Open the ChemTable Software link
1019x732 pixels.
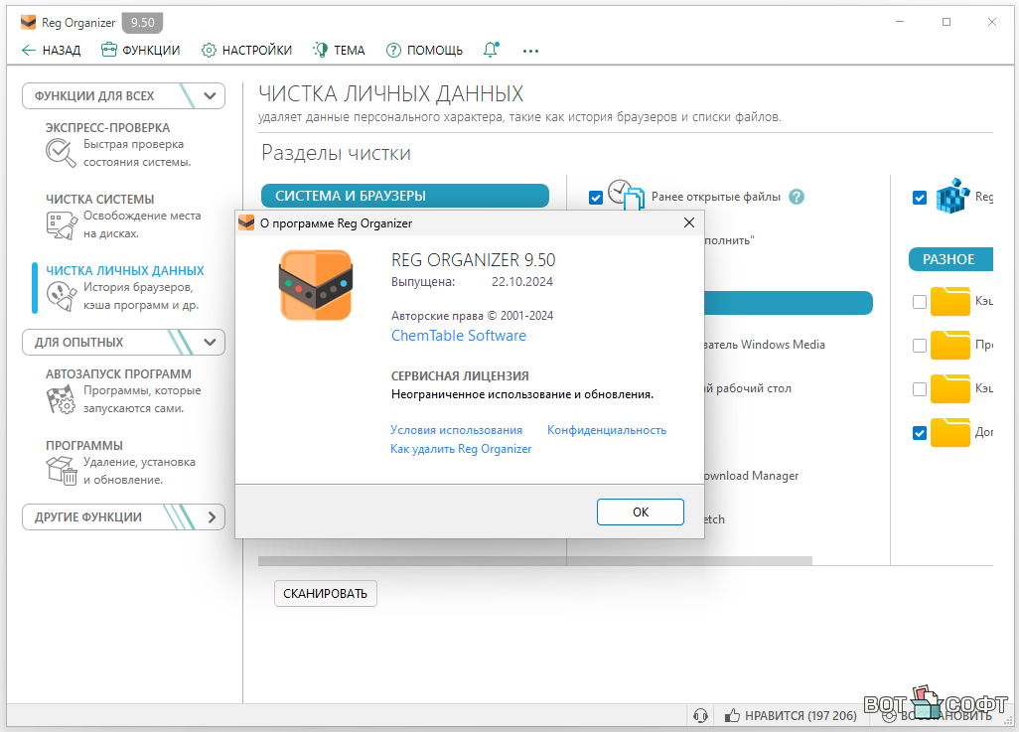pos(459,336)
